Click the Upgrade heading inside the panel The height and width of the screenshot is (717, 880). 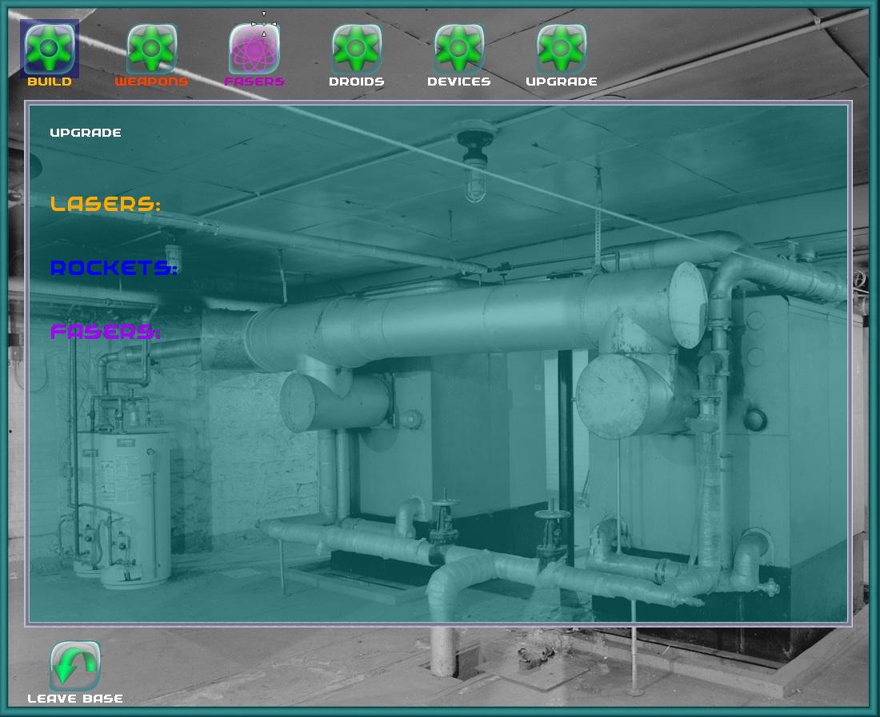(86, 133)
